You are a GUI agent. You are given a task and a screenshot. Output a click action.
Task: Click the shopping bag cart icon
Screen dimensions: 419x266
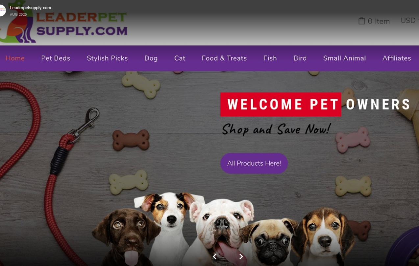361,21
